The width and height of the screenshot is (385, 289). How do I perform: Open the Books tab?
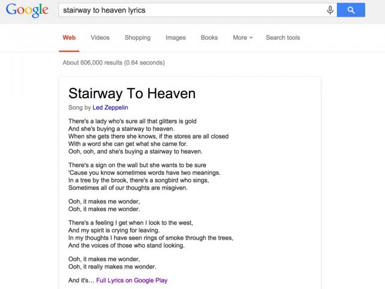[x=209, y=37]
